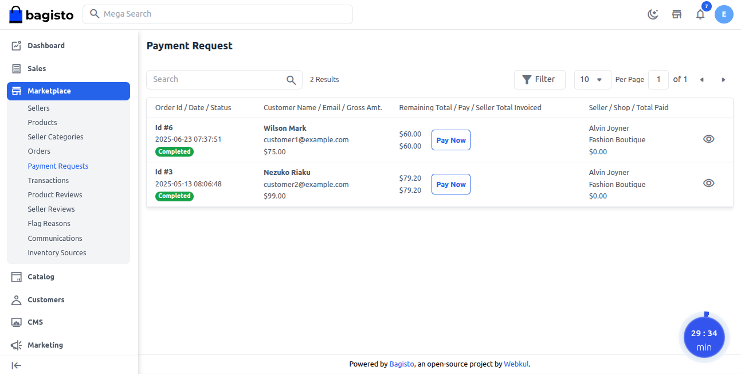Open the grid Filter panel

click(x=539, y=79)
